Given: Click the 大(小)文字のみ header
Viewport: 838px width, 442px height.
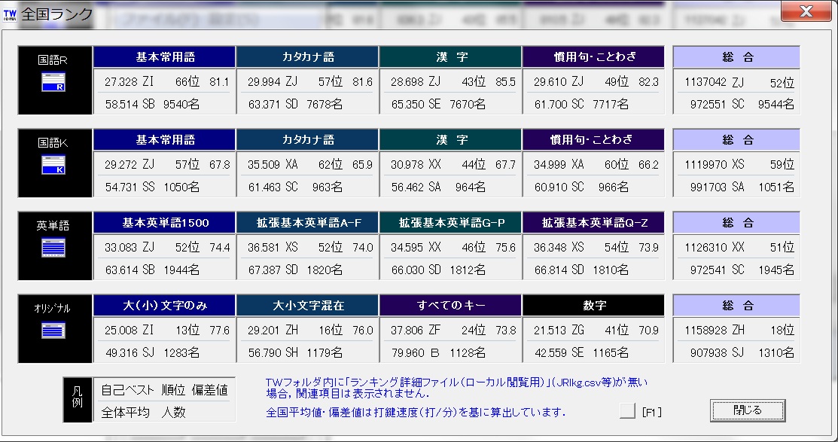Looking at the screenshot, I should coord(165,306).
